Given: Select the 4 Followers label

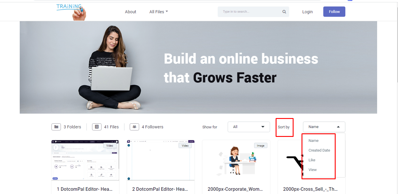Looking at the screenshot, I should tap(152, 127).
